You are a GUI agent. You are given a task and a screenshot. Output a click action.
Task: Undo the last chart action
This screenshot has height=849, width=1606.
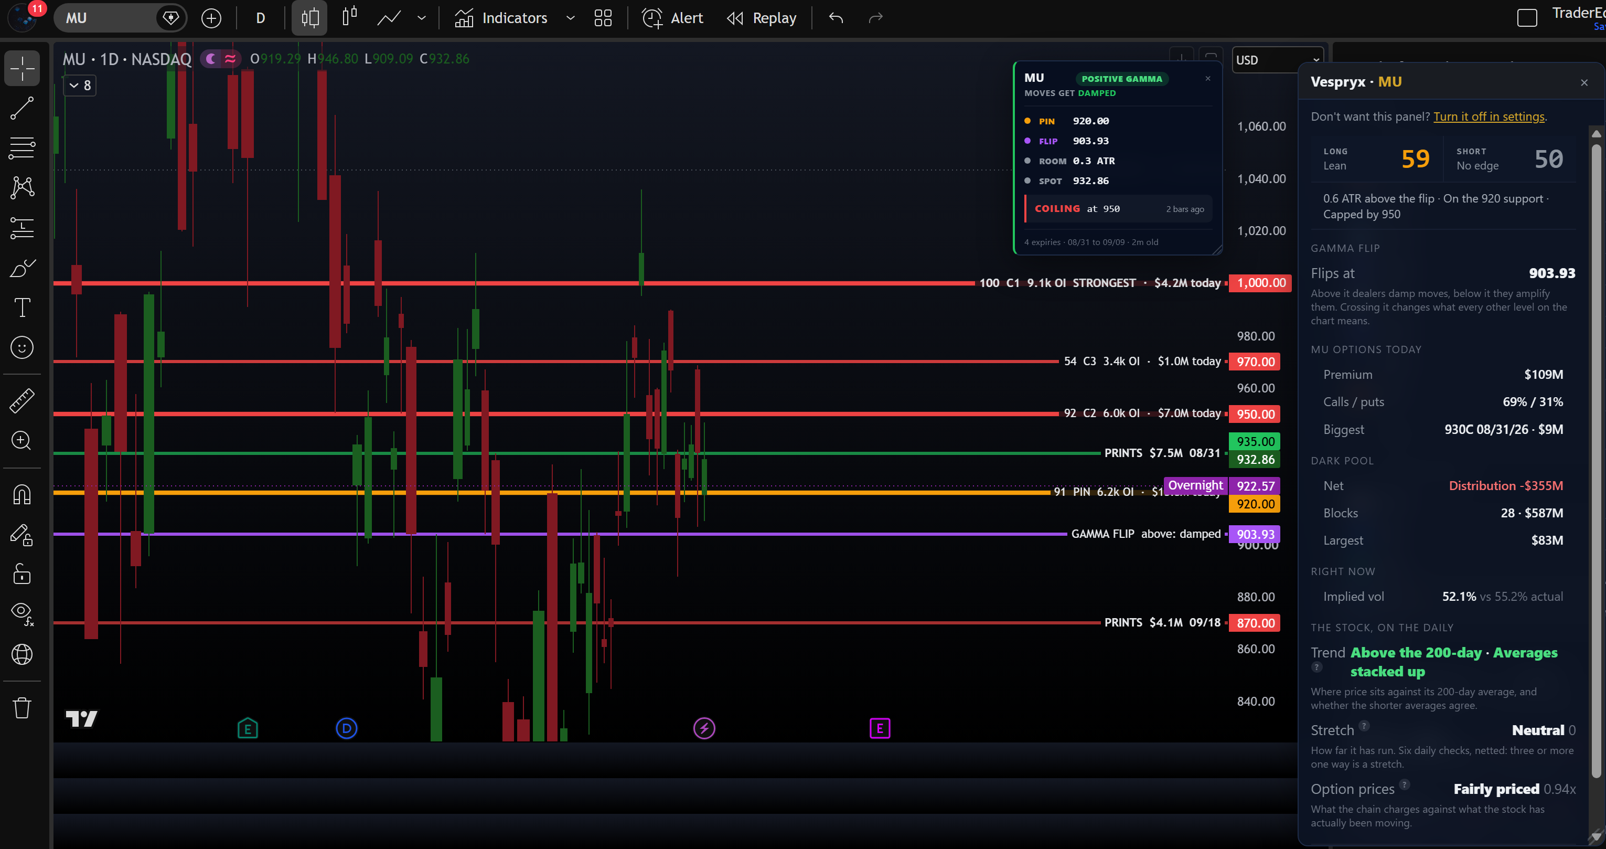coord(836,18)
